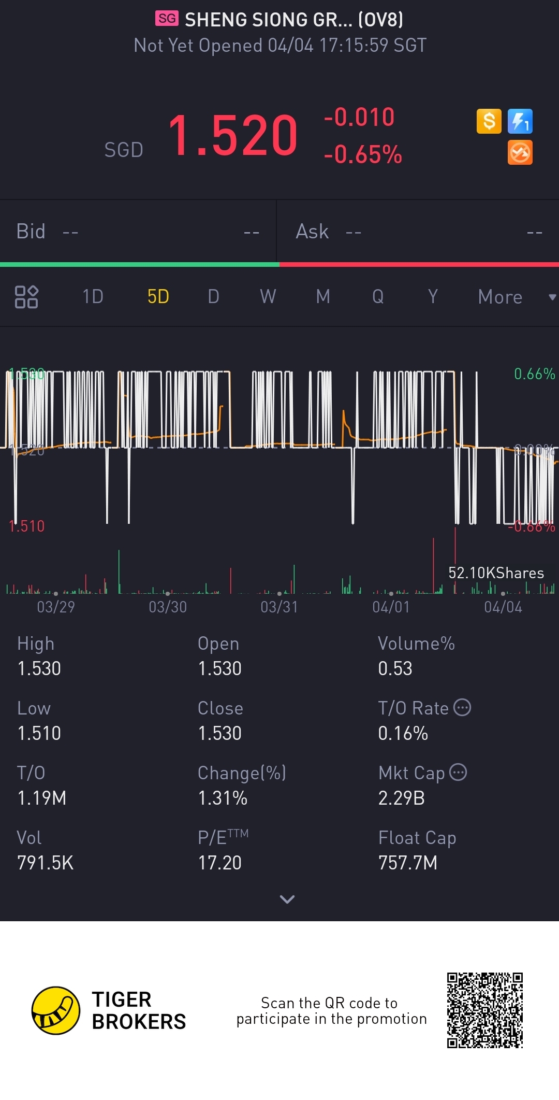559x1100 pixels.
Task: Tap the 03/30 date label on chart
Action: [168, 607]
